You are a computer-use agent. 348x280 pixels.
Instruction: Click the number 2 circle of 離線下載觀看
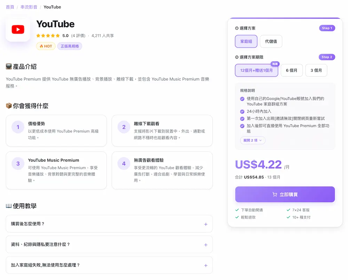[x=124, y=127]
